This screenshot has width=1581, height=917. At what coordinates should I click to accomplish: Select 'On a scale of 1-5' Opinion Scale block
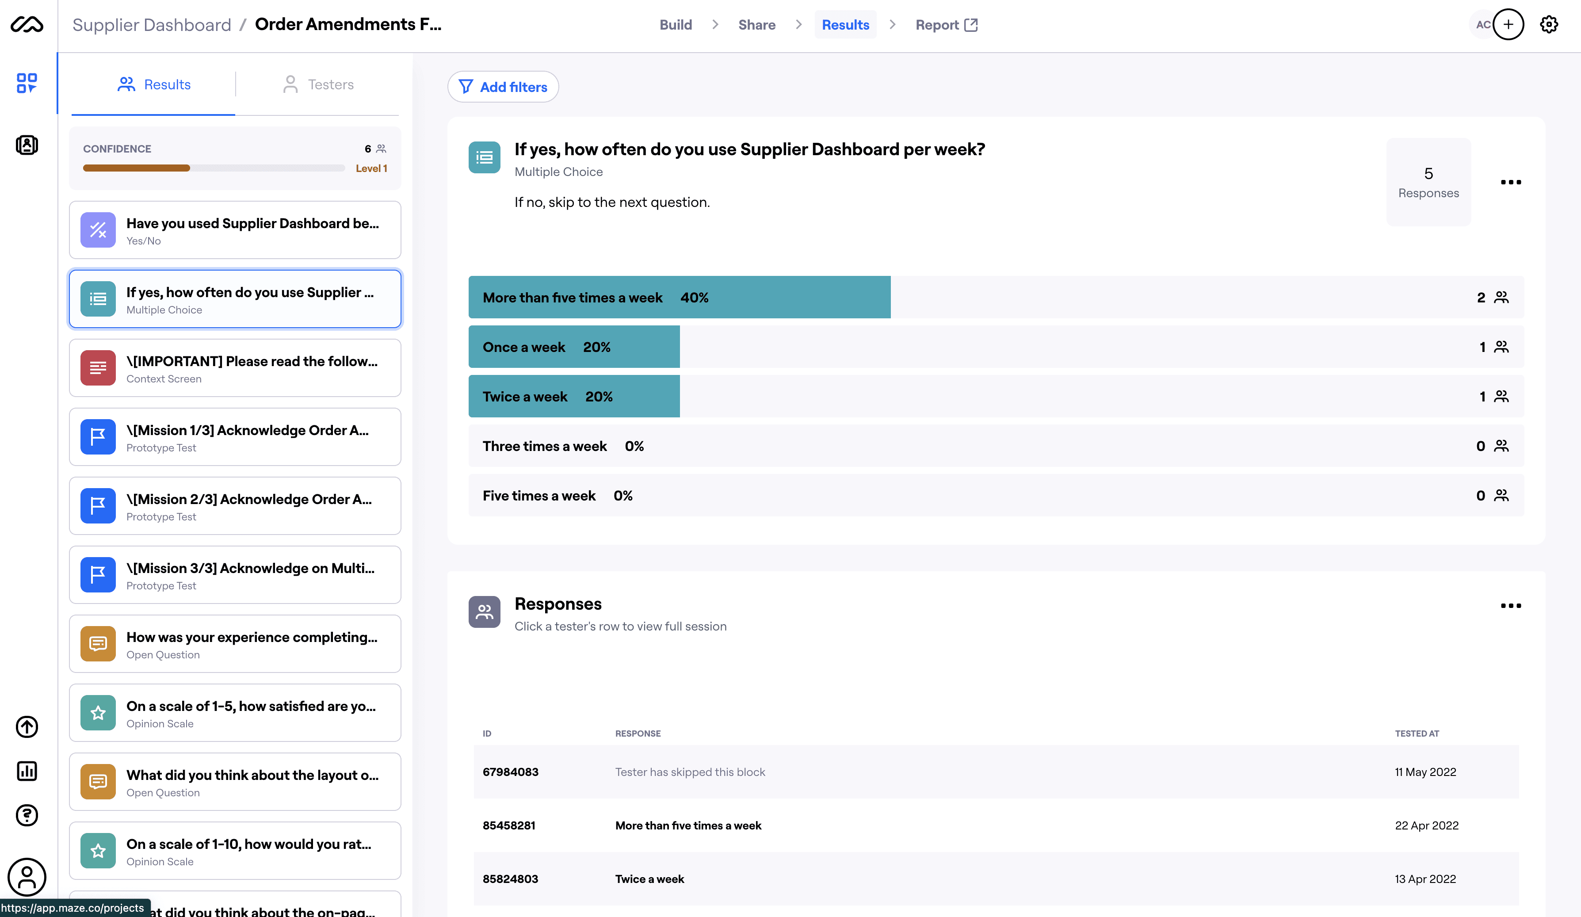pos(235,713)
